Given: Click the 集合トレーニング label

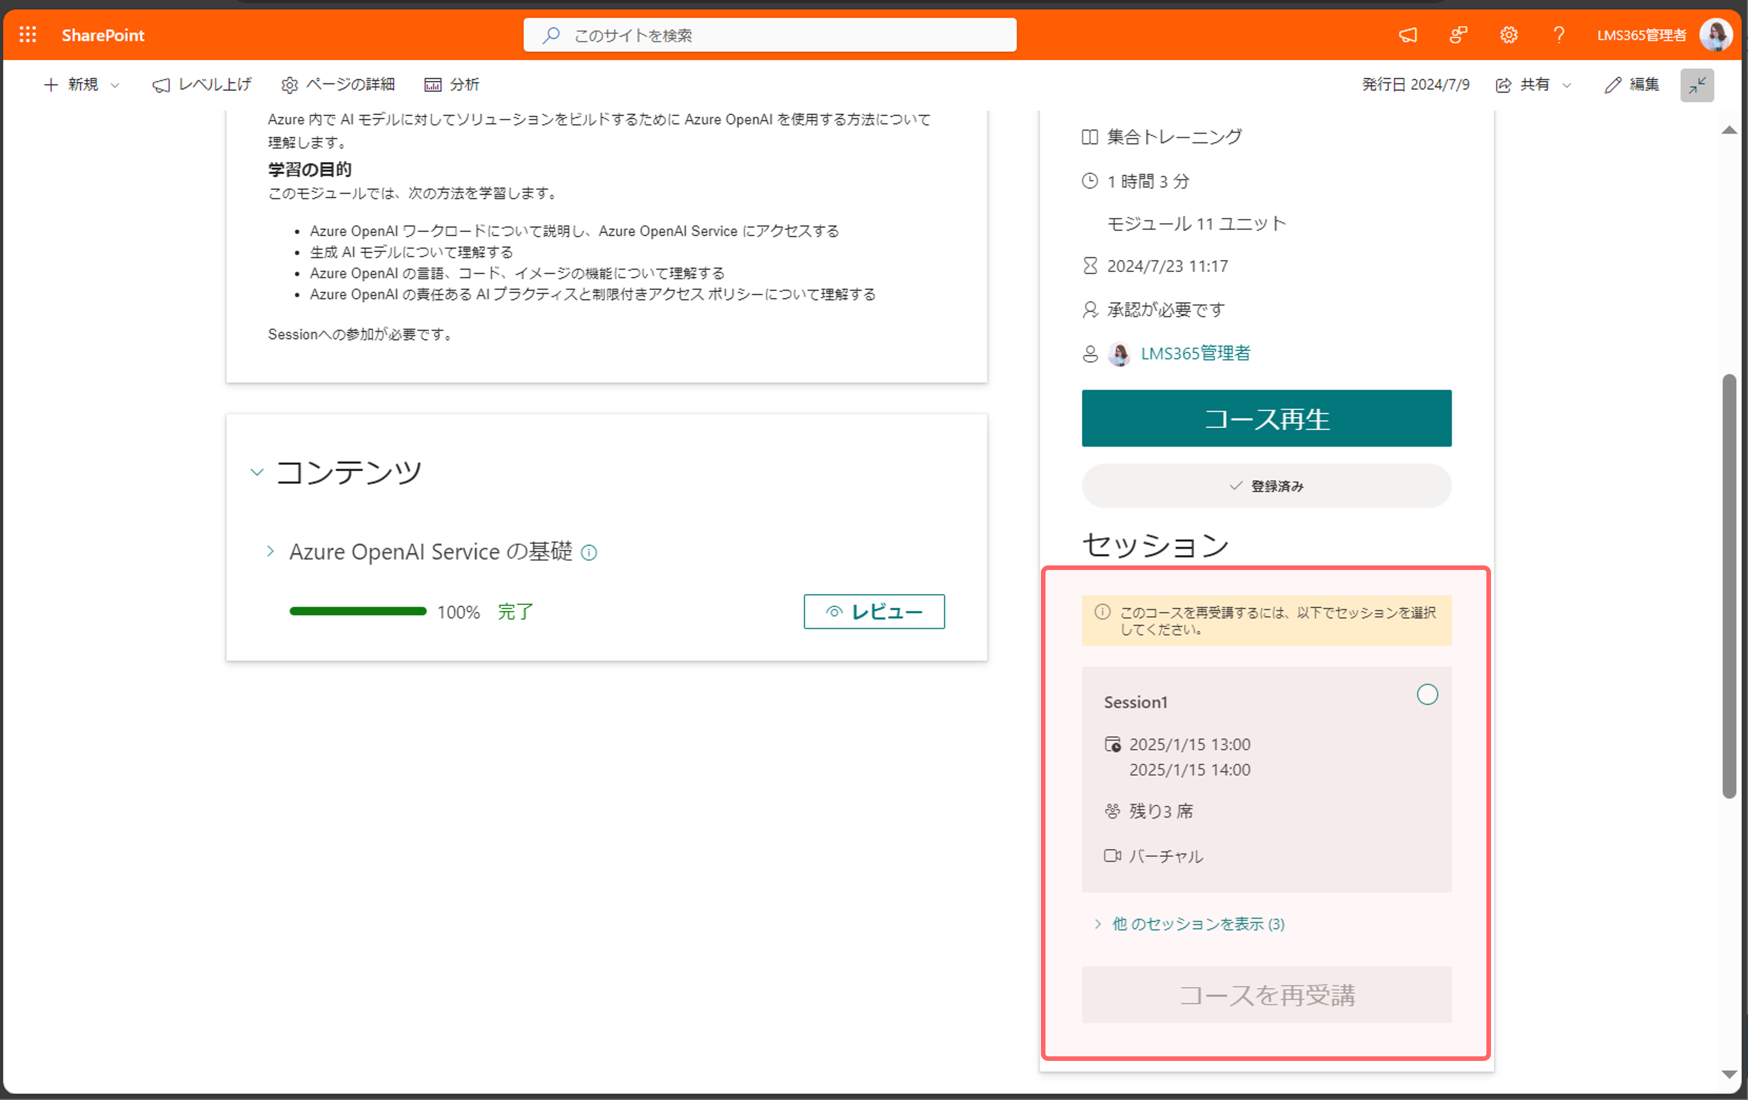Looking at the screenshot, I should (1174, 137).
